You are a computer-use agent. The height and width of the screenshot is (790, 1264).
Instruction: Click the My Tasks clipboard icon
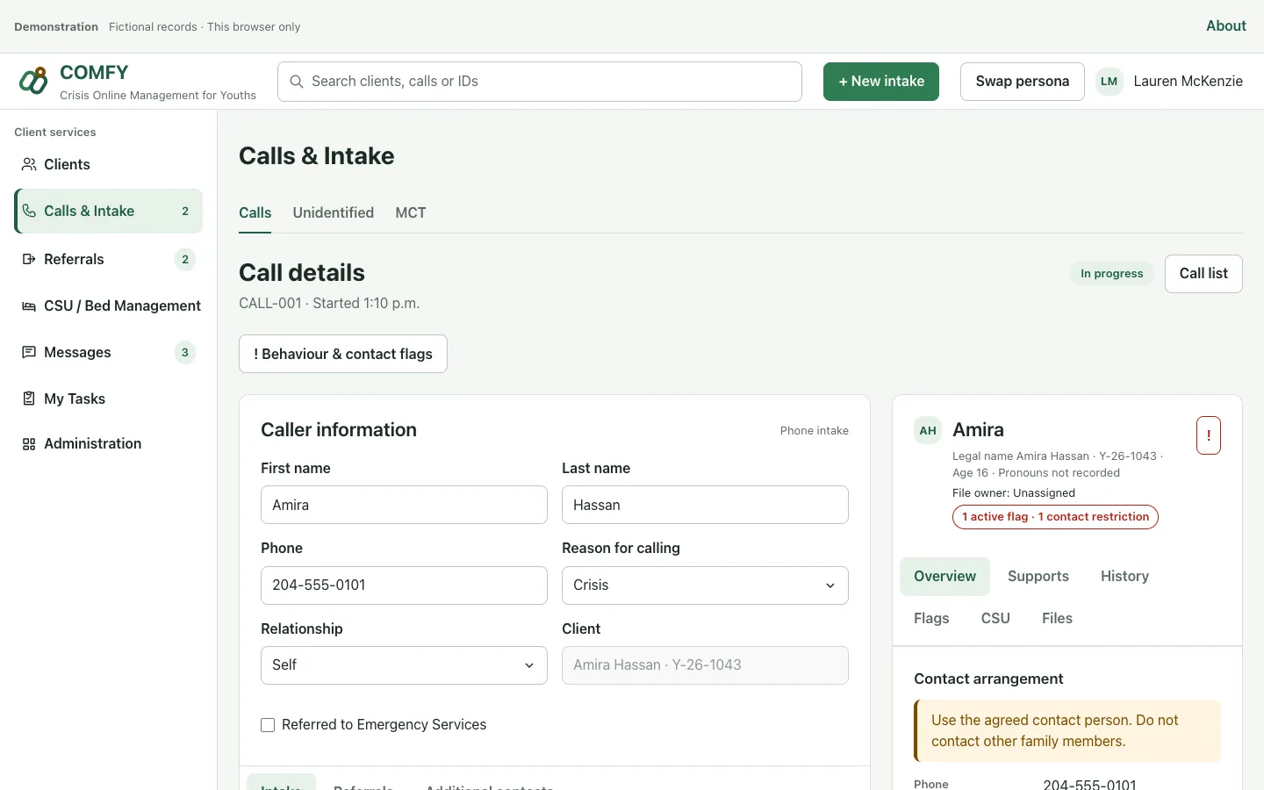point(29,399)
